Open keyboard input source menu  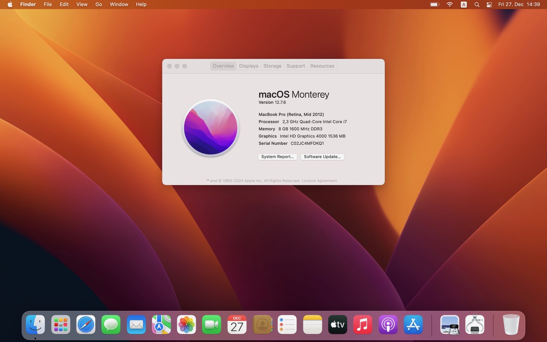point(464,5)
